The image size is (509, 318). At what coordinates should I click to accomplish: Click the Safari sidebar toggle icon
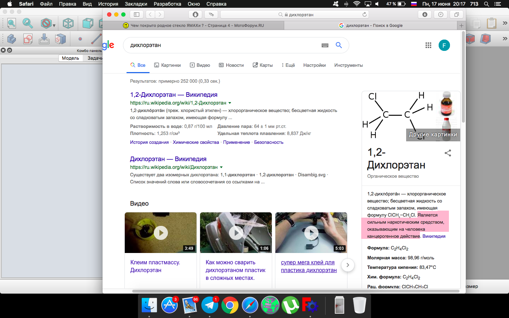pos(136,14)
